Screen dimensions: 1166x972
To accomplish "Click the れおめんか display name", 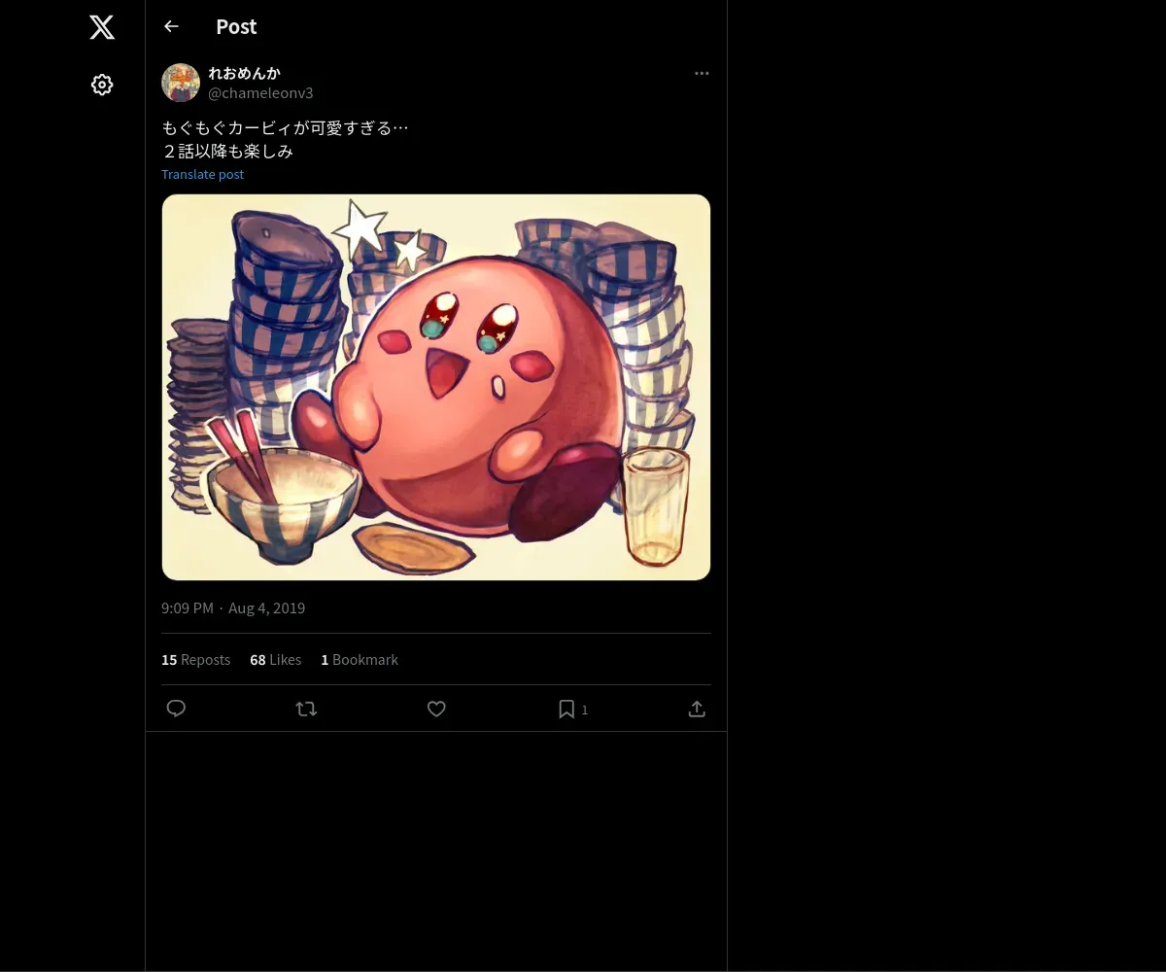I will (x=244, y=73).
